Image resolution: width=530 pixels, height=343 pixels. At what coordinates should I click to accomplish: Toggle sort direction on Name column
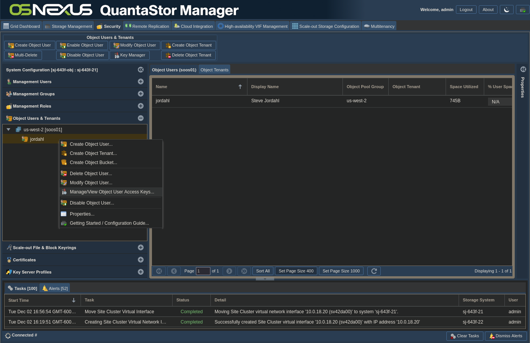pos(240,87)
